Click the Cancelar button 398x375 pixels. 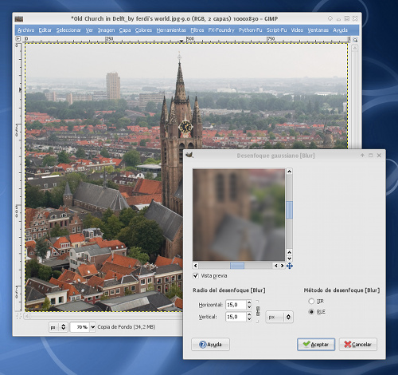pyautogui.click(x=358, y=345)
